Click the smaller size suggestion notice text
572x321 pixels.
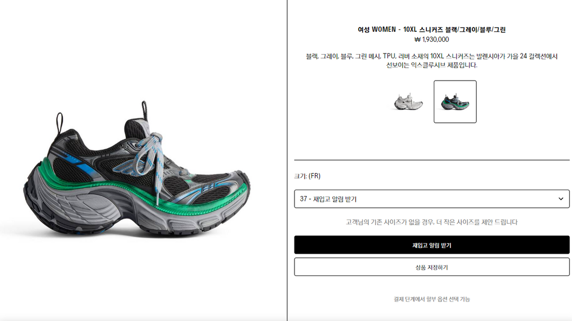[x=432, y=222]
